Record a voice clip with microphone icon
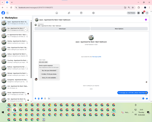Image resolution: width=152 pixels, height=122 pixels. tap(35, 99)
